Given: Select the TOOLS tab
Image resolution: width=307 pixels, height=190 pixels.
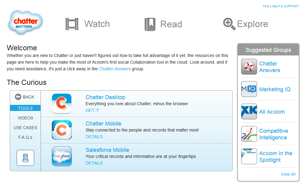Looking at the screenshot, I should pos(25,108).
